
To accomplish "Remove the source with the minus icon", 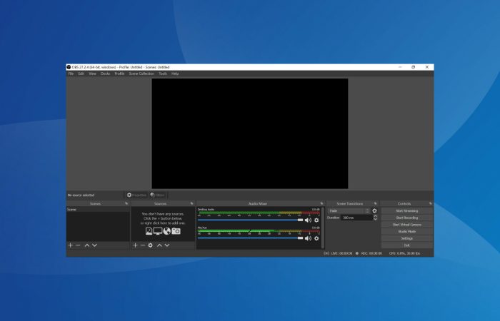I will tap(143, 245).
